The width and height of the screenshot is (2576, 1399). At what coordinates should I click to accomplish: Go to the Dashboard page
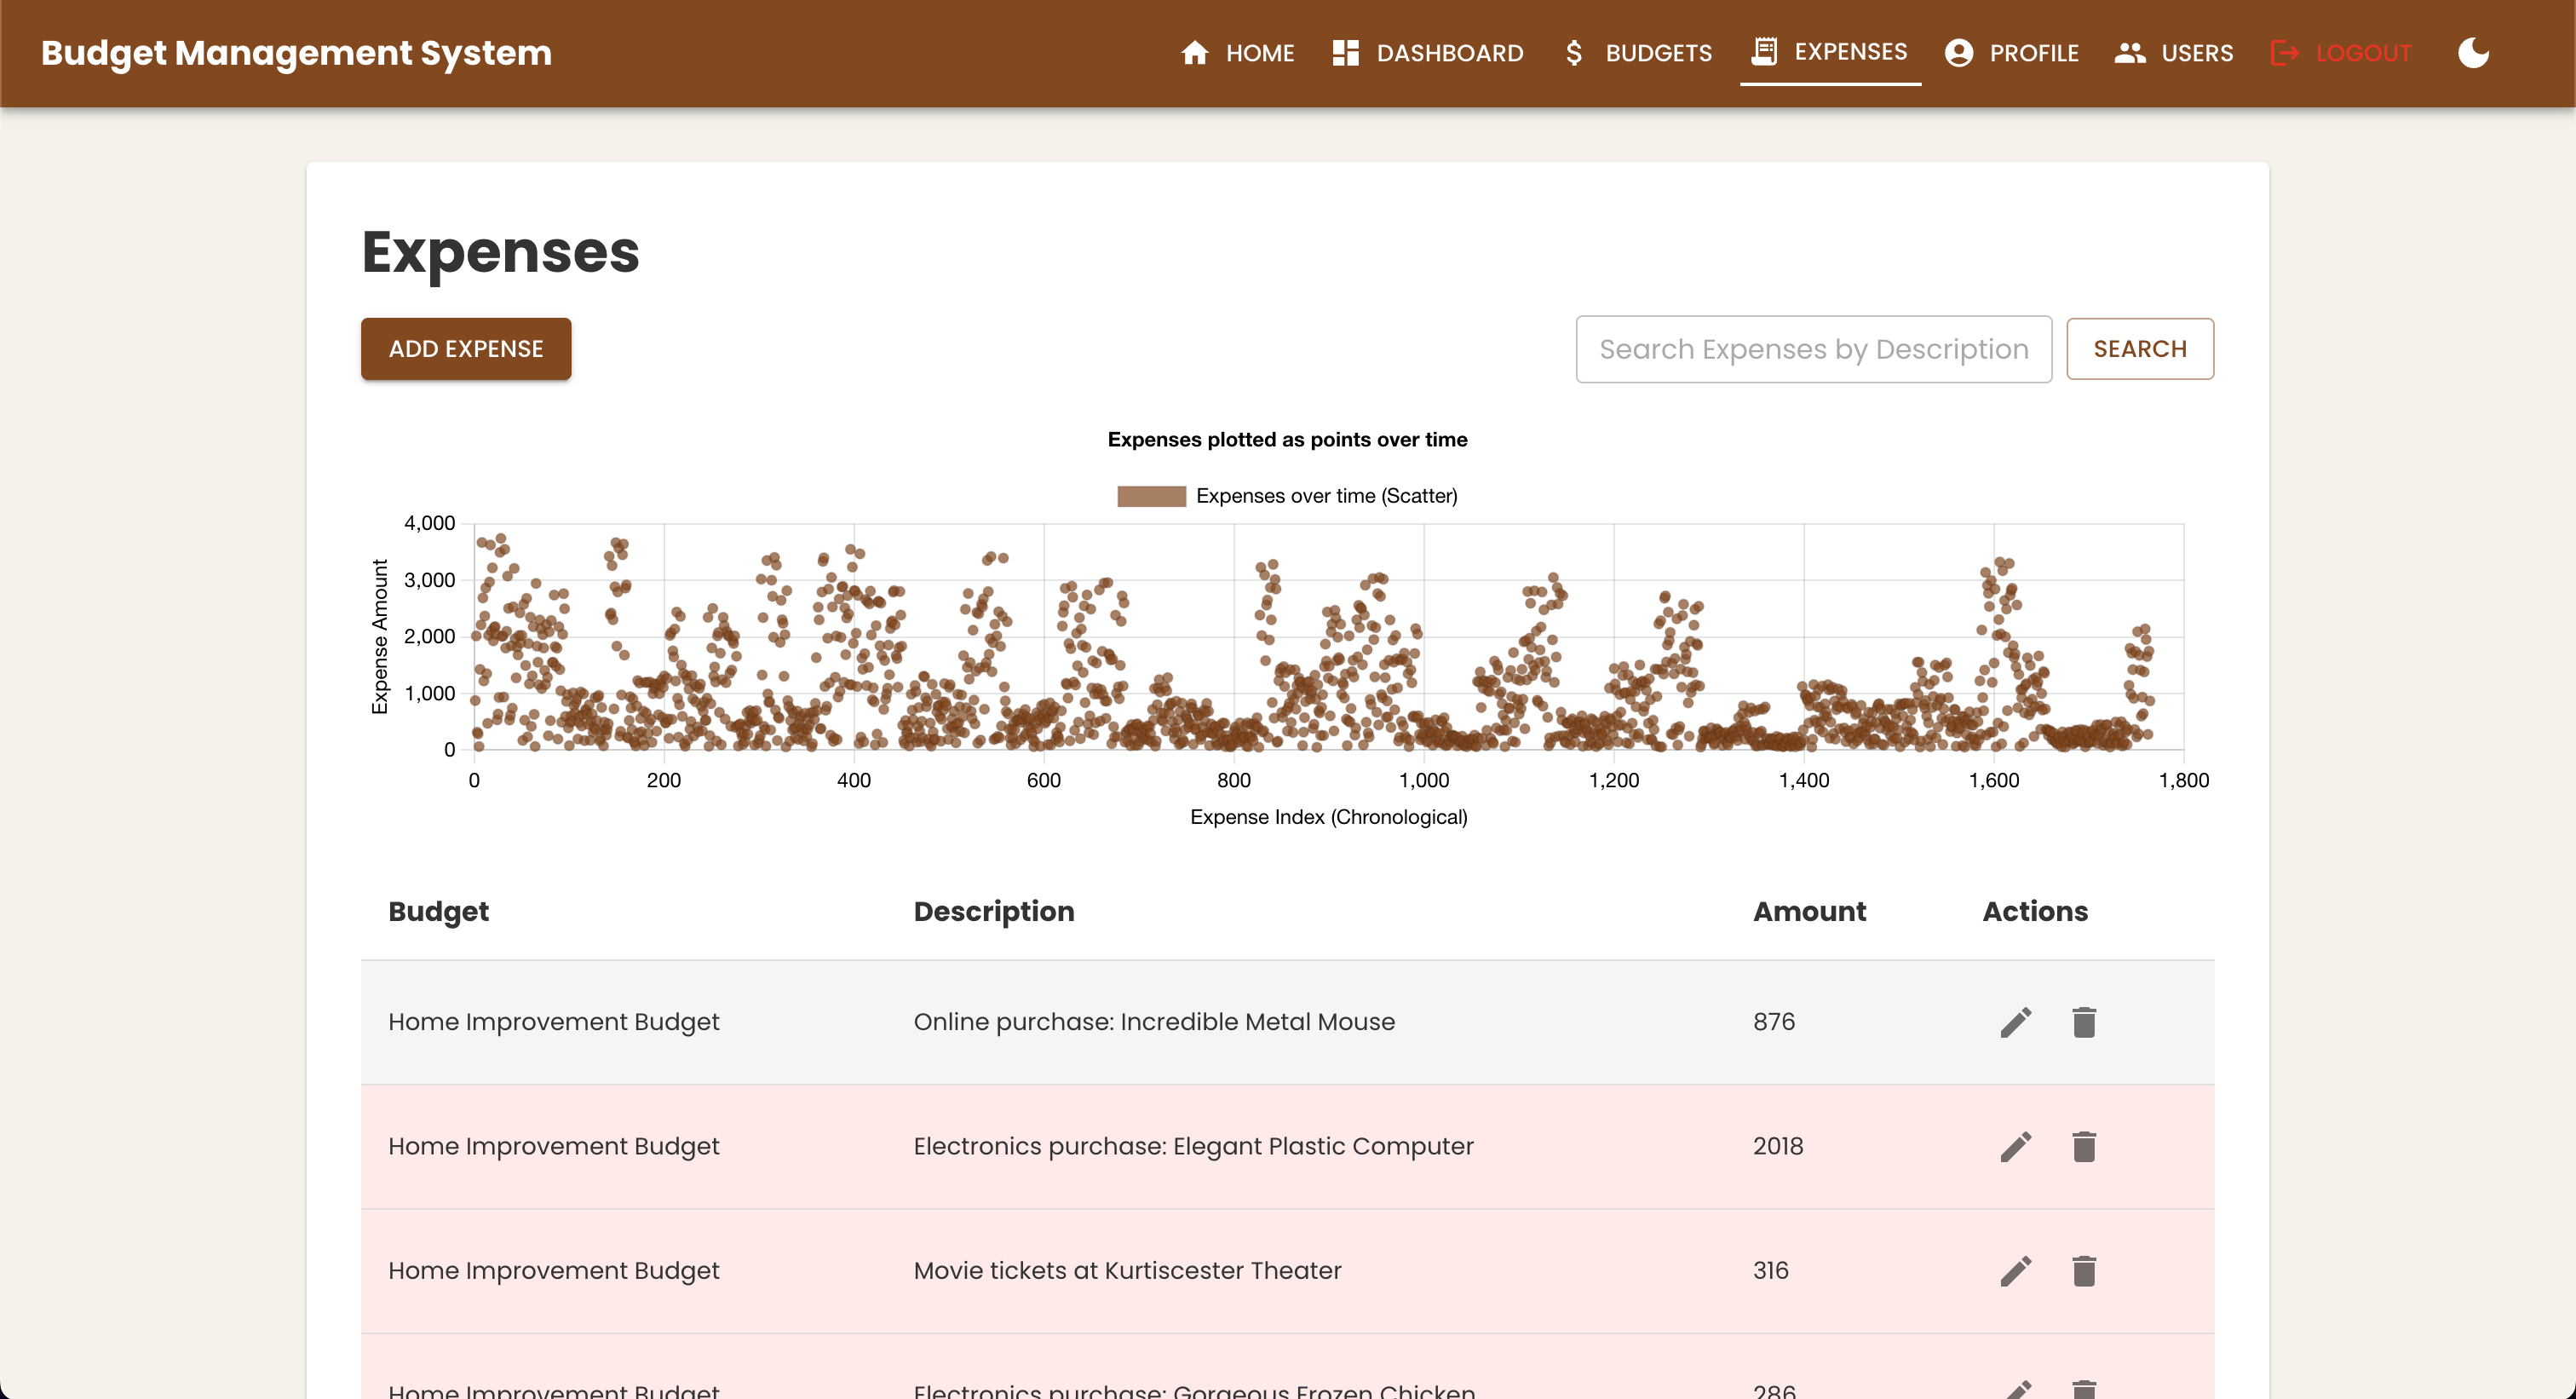1428,53
